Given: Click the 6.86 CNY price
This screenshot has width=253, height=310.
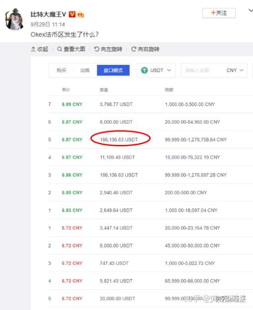Looking at the screenshot, I should click(x=72, y=175).
